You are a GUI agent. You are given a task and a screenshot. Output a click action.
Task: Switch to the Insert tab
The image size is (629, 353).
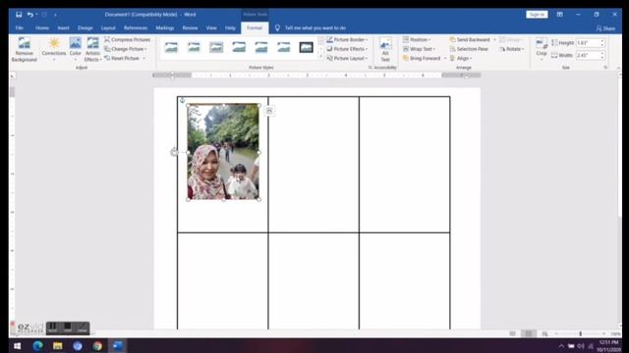coord(63,28)
